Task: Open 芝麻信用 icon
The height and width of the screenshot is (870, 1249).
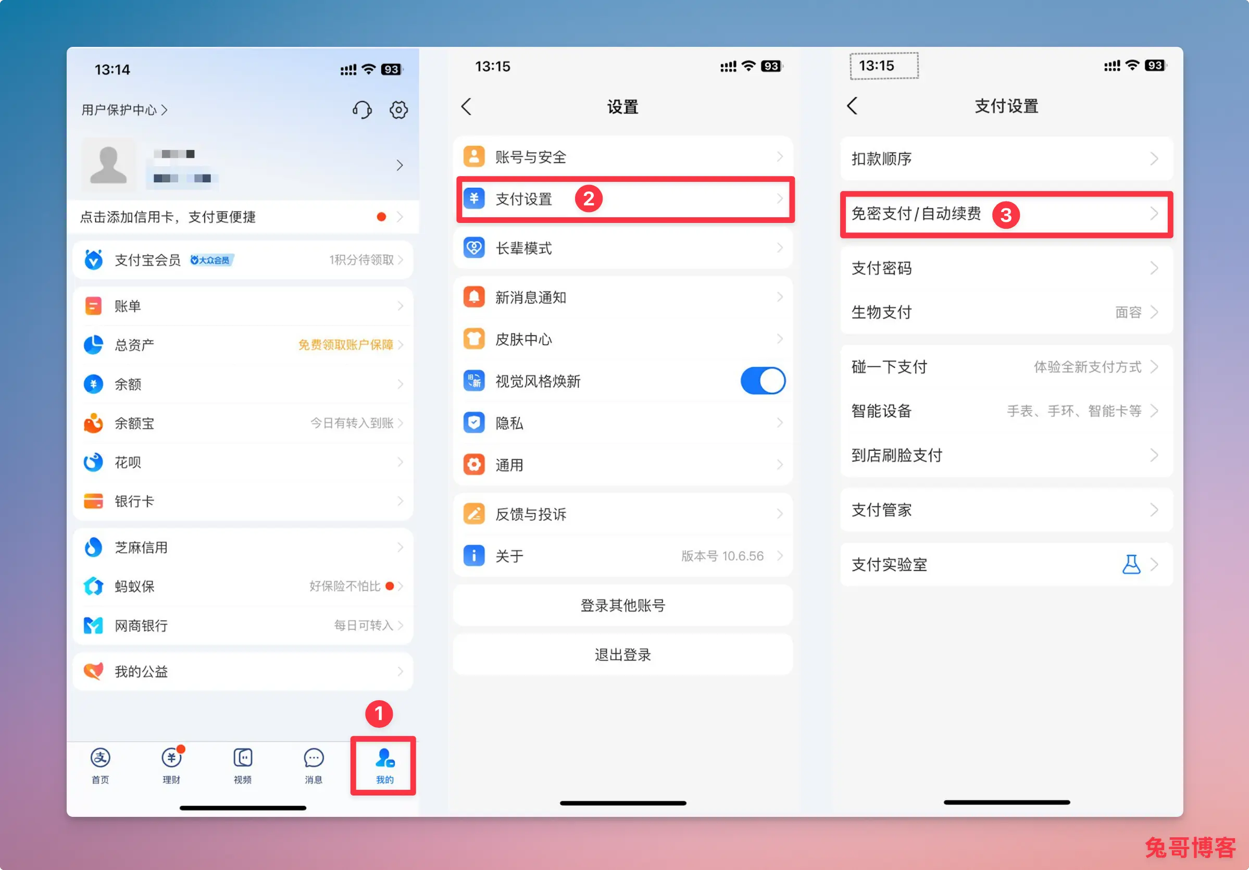Action: [x=94, y=548]
